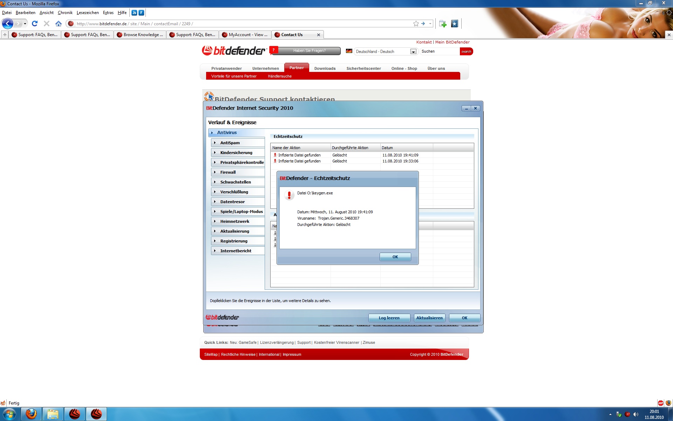This screenshot has height=421, width=673.
Task: Click the volume speaker tray icon
Action: pos(636,414)
